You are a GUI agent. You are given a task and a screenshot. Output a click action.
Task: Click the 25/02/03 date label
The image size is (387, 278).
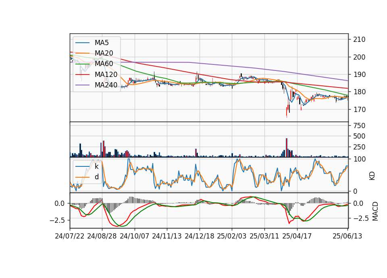tap(232, 236)
